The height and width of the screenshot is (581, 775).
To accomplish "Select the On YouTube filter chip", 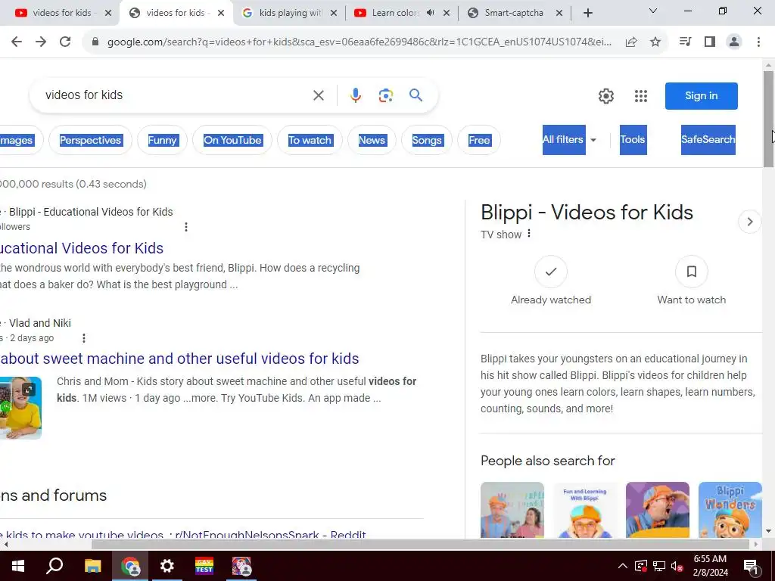I will point(232,140).
